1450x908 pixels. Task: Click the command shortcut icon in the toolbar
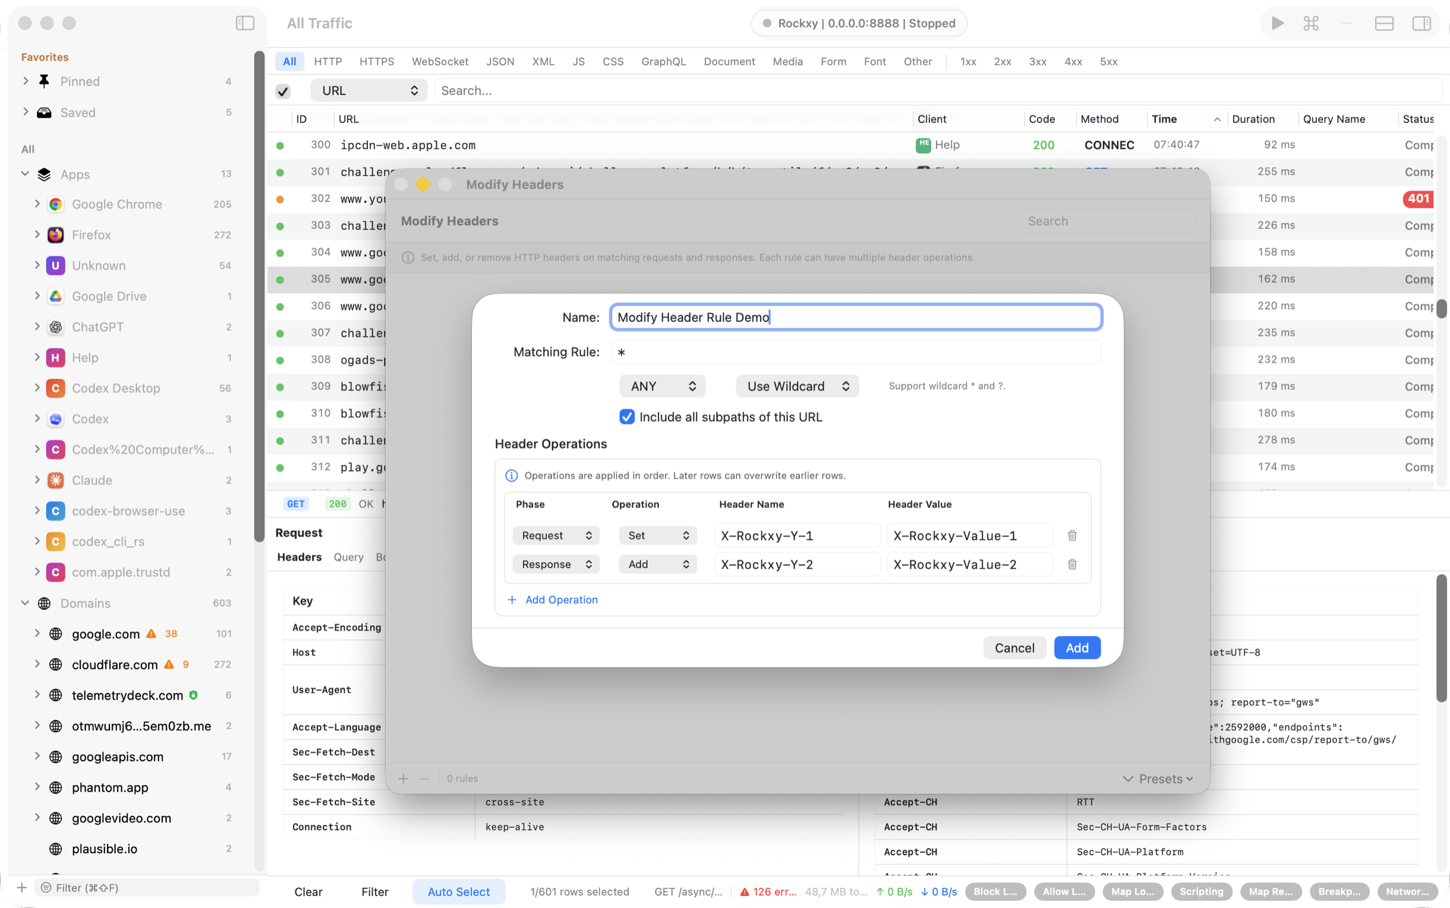1312,23
